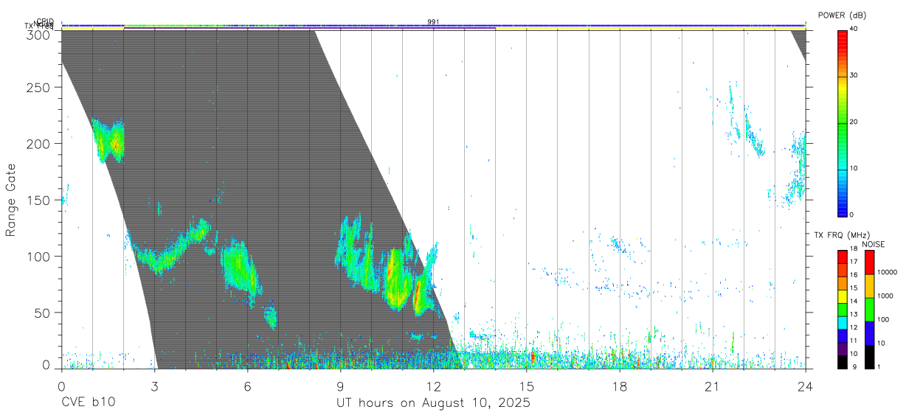This screenshot has height=418, width=906.
Task: Click the 6 hour tick label on time axis
Action: tap(247, 387)
